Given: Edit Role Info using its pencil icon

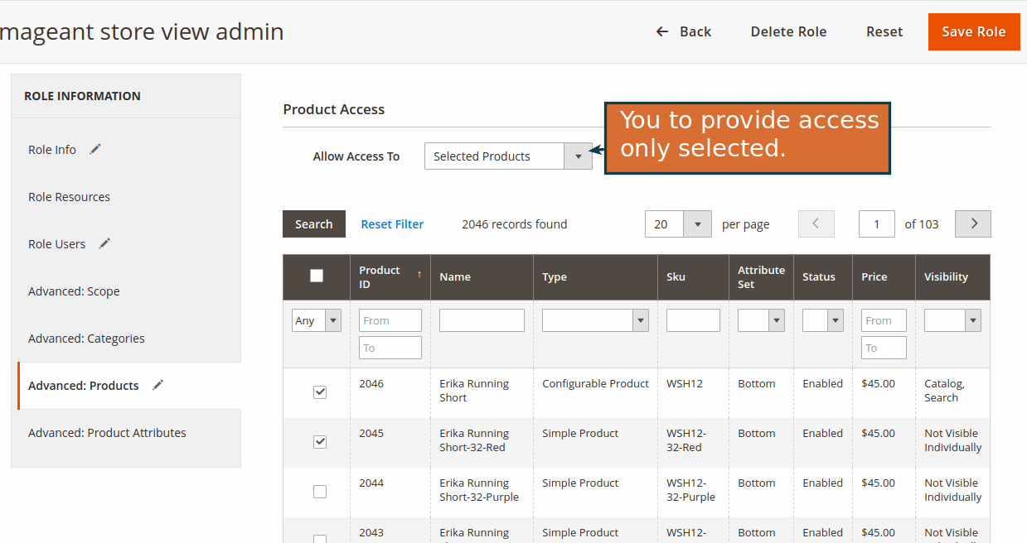Looking at the screenshot, I should tap(94, 149).
